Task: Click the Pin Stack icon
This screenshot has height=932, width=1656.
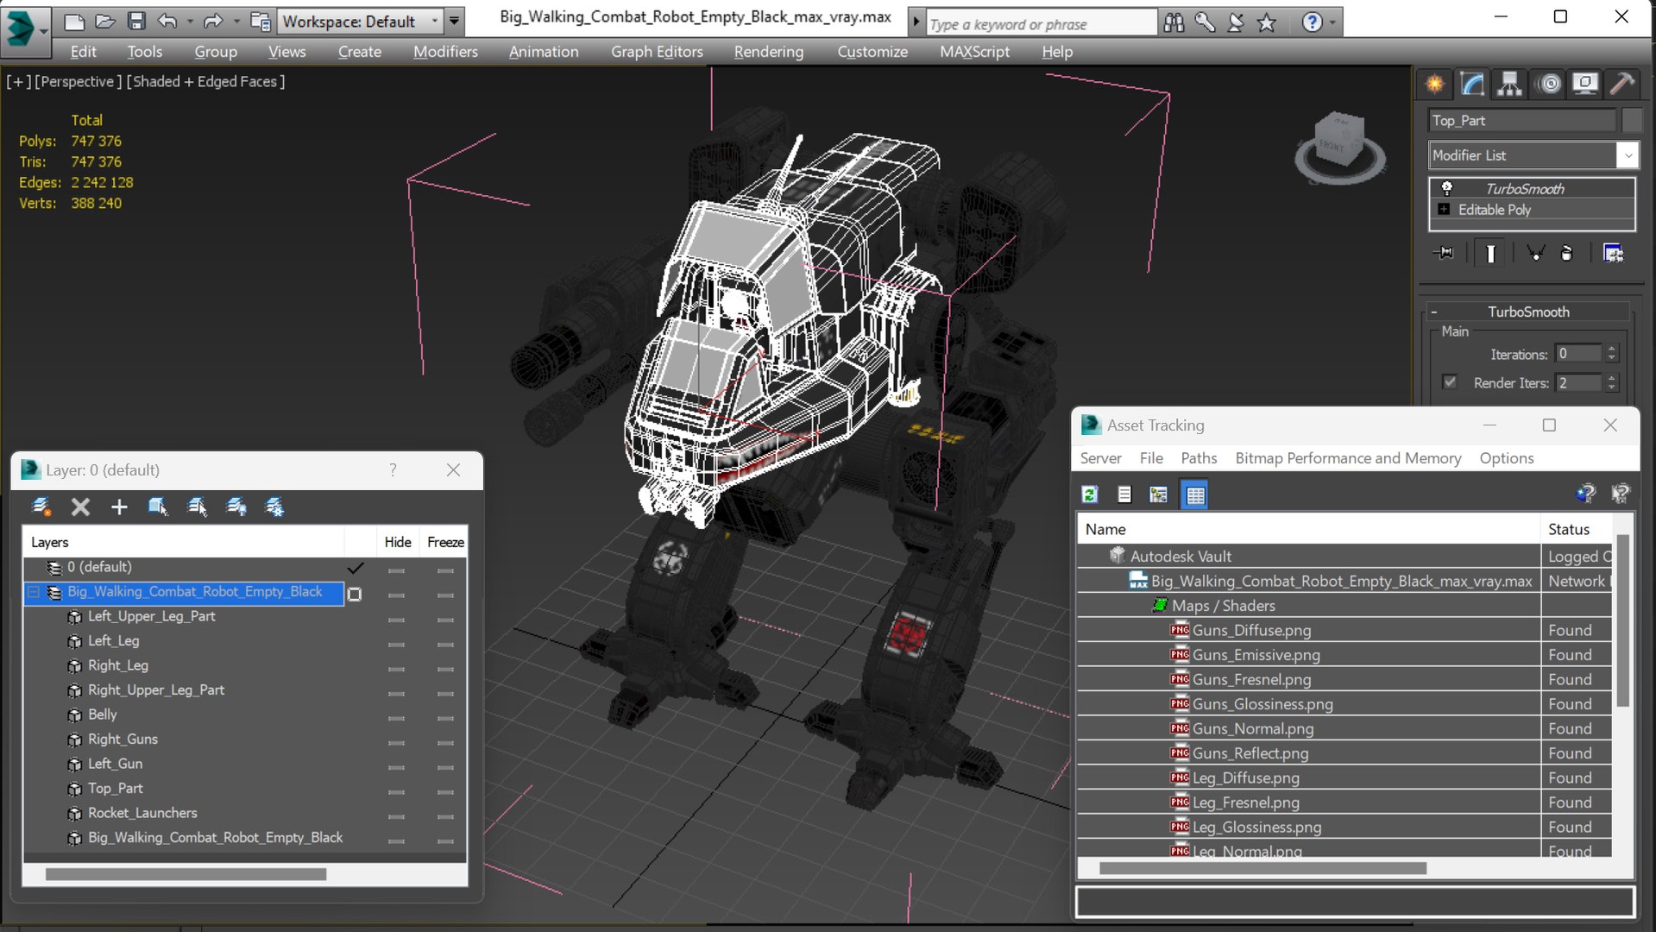Action: click(x=1444, y=253)
